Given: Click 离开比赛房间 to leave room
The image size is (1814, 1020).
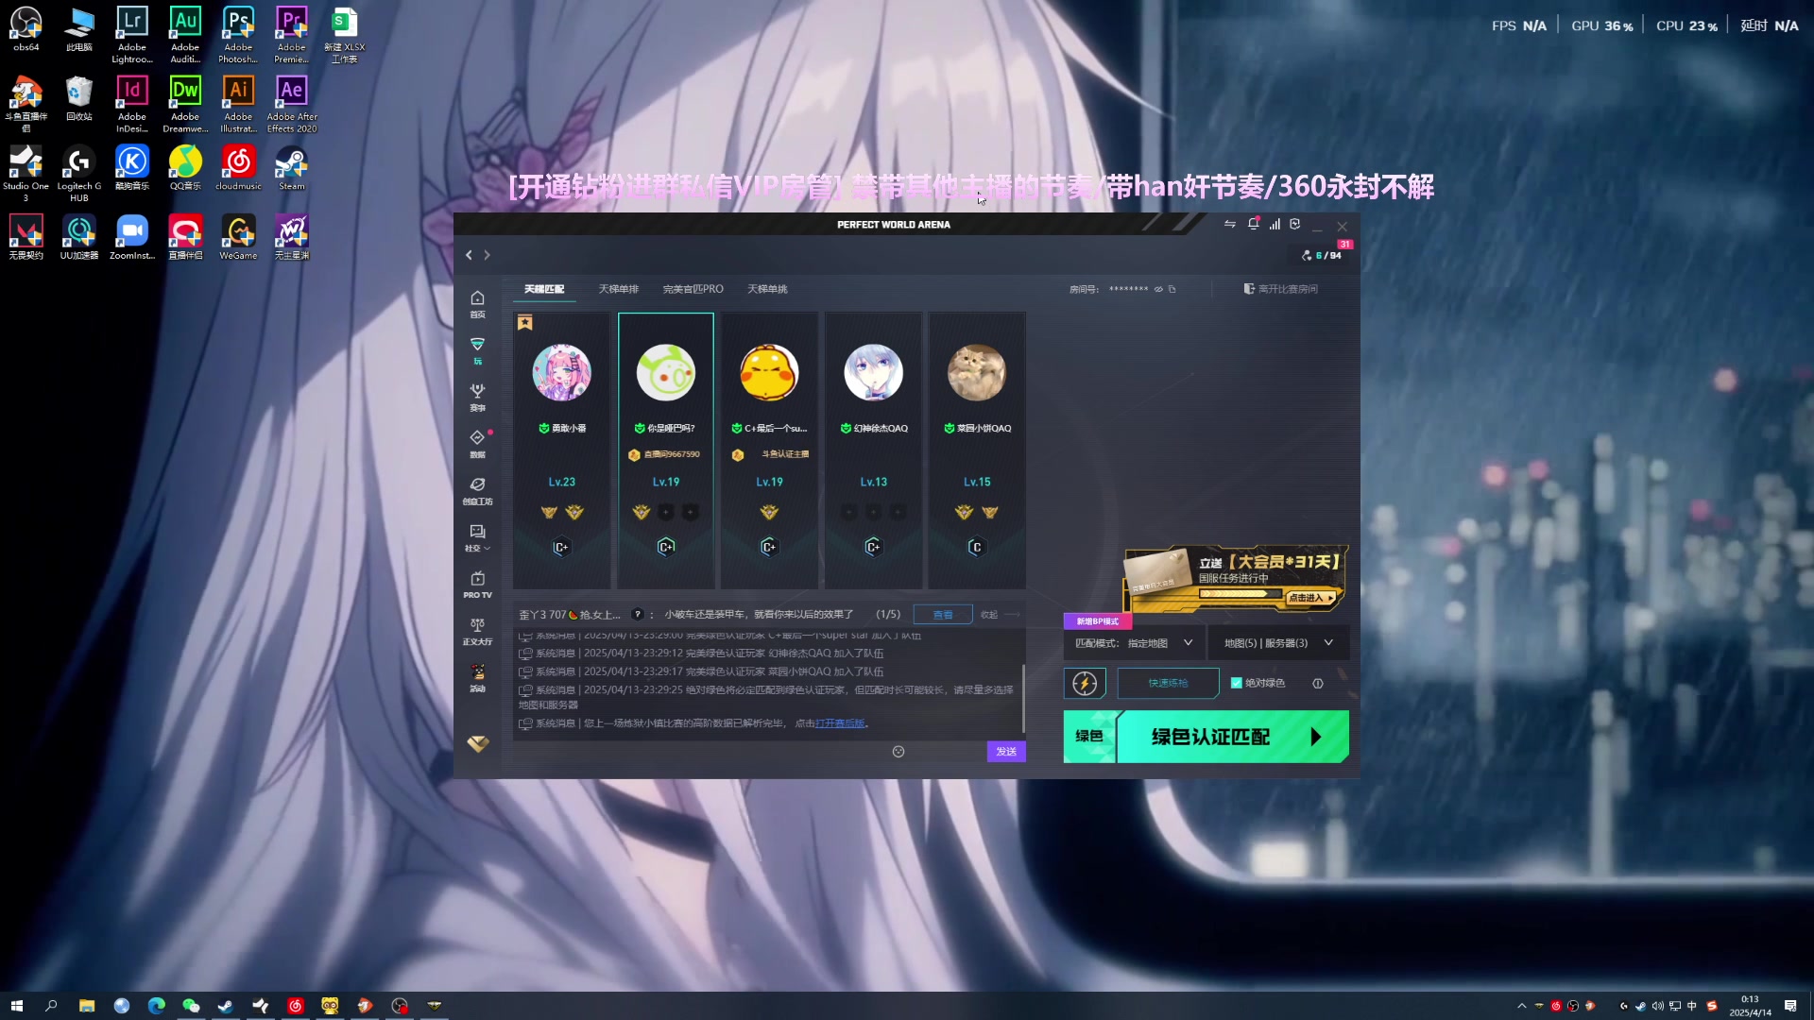Looking at the screenshot, I should tap(1280, 289).
